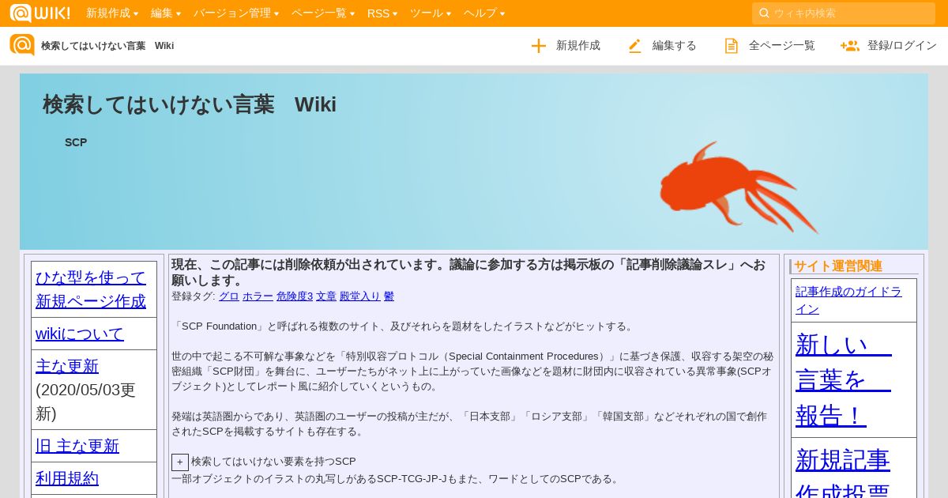Open the 新しい言葉を報告! link
Viewport: 948px width, 498px height.
[x=844, y=379]
